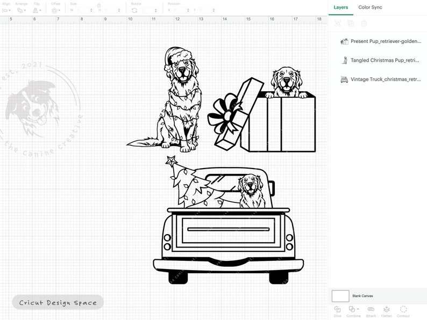Click the Duplicate icon in Layers panel
This screenshot has width=427, height=320.
(351, 24)
